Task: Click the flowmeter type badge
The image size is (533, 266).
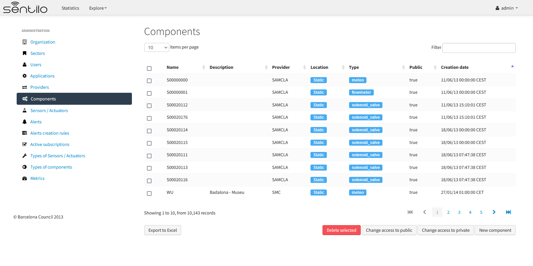Action: click(x=361, y=92)
